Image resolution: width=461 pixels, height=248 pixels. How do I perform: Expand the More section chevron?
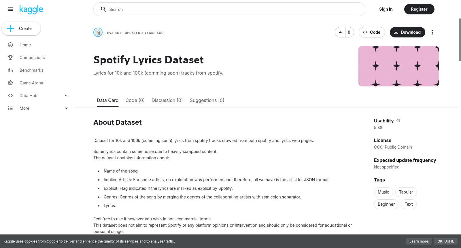66,108
